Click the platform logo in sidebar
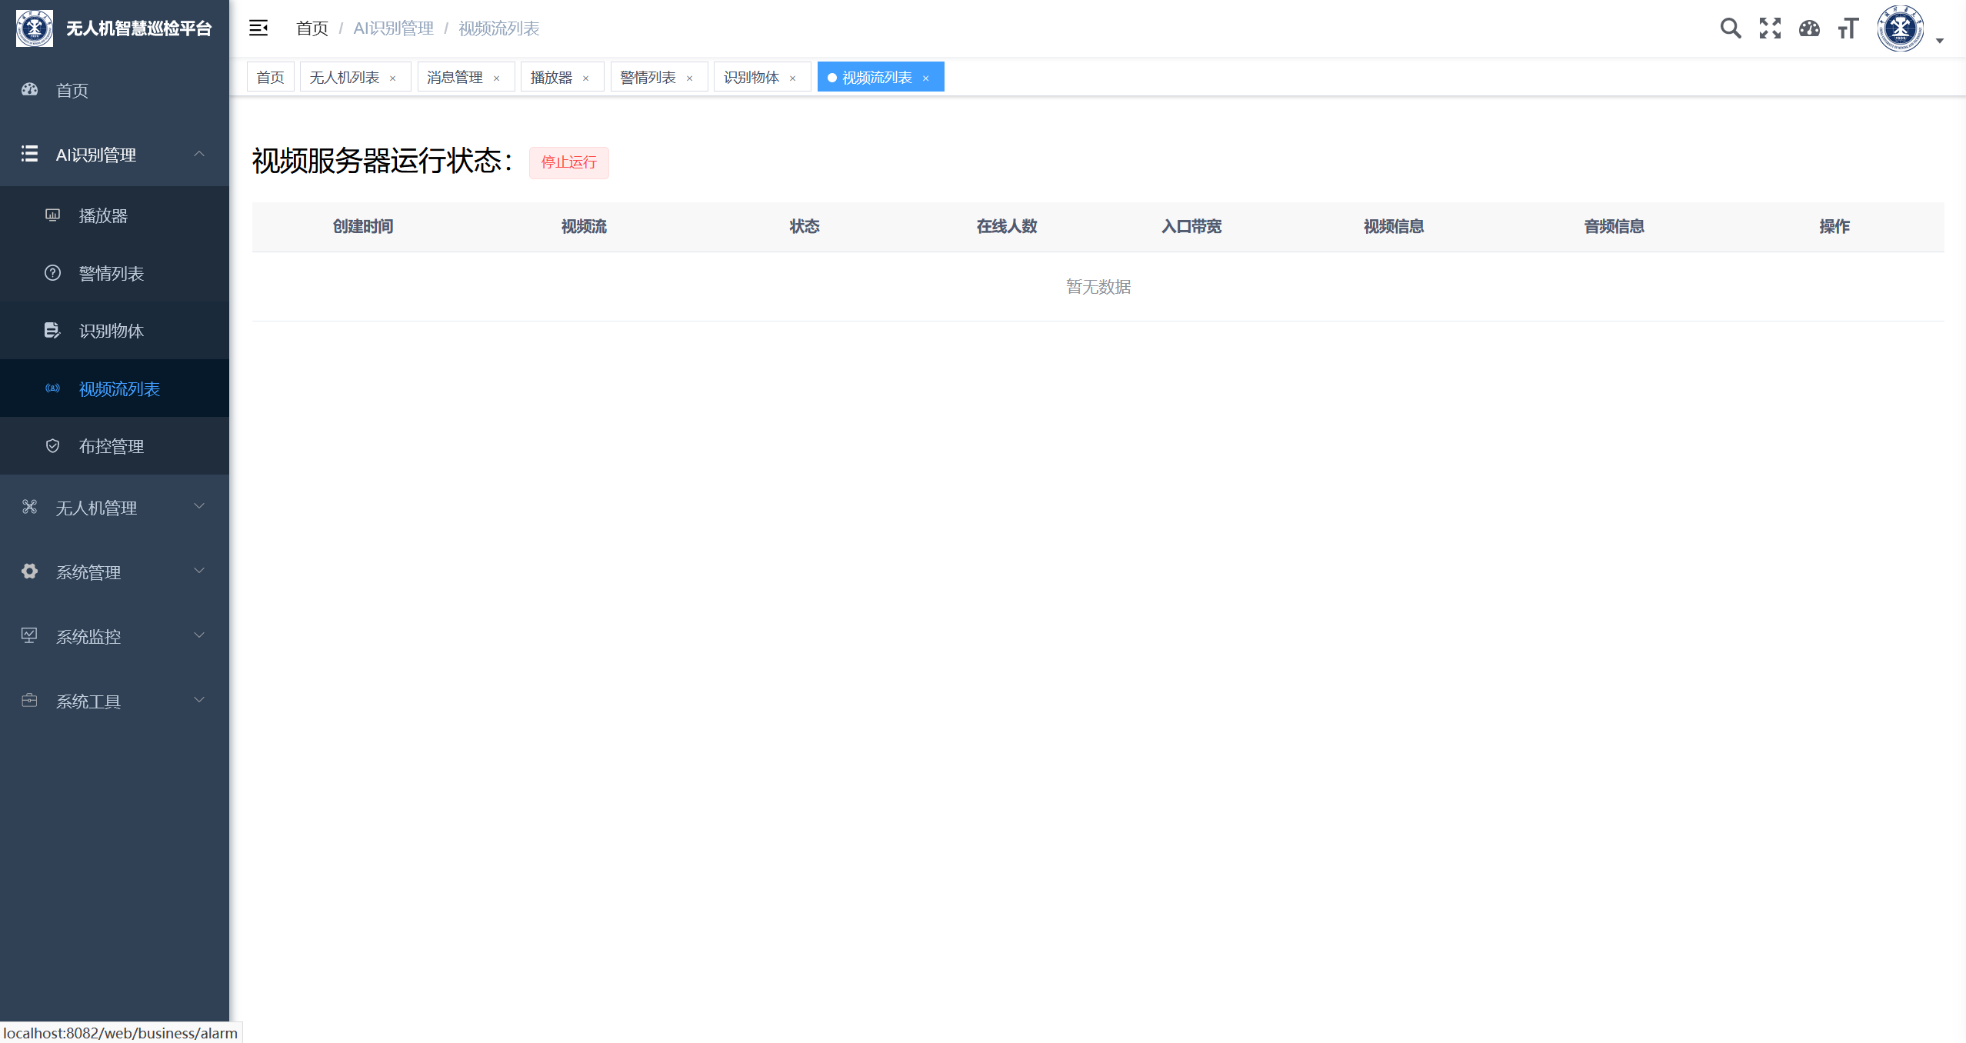 coord(35,28)
